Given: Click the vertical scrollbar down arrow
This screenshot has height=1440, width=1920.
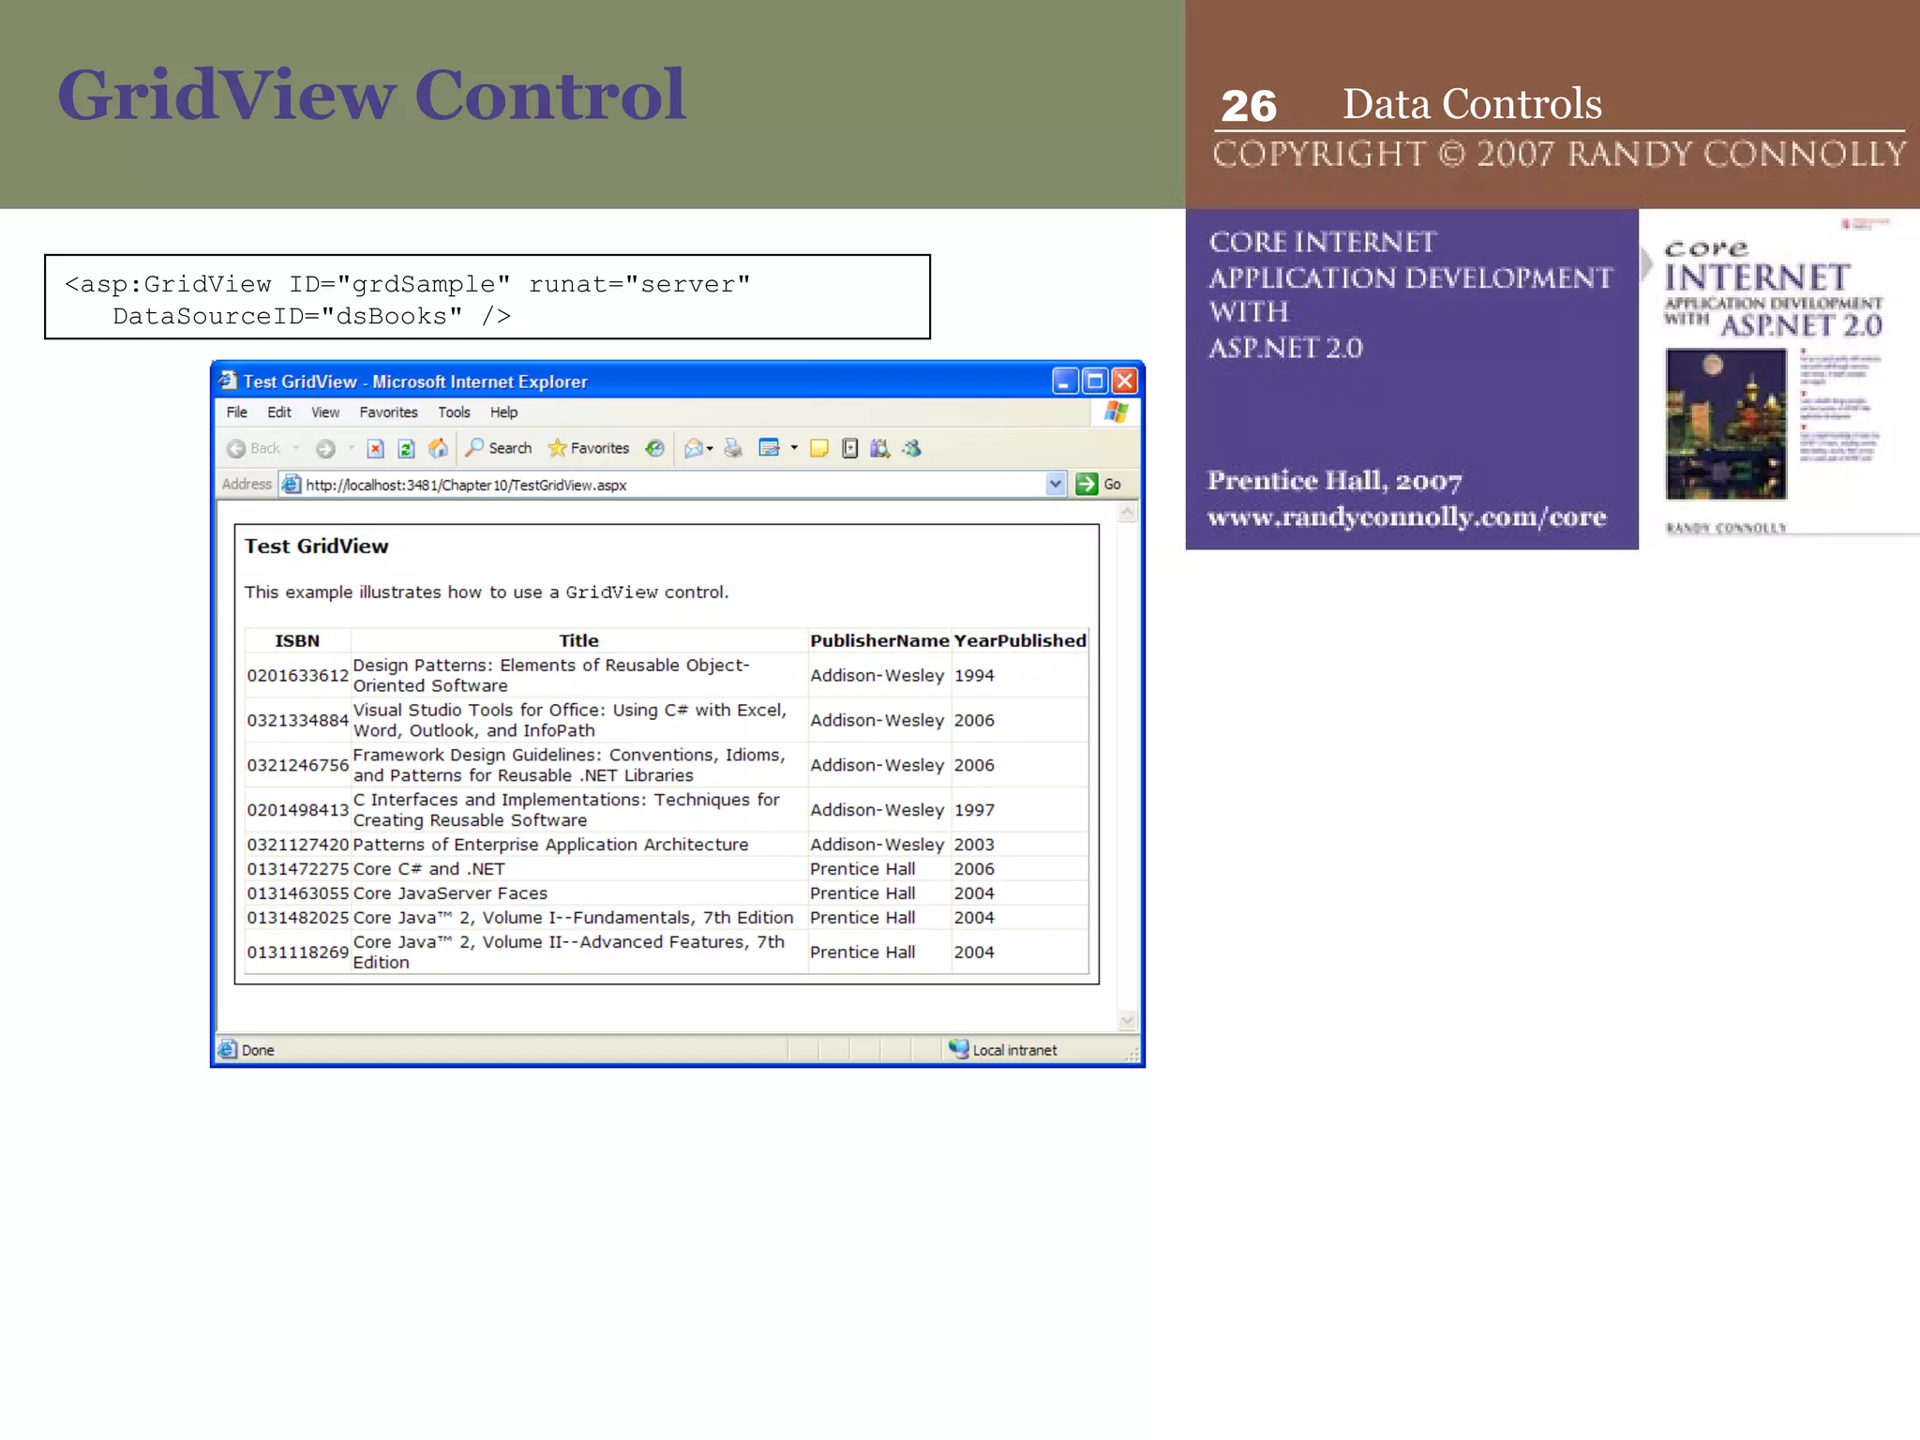Looking at the screenshot, I should (x=1128, y=1020).
